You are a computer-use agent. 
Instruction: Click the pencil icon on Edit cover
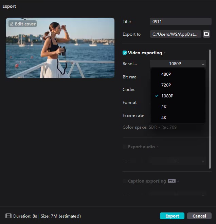pyautogui.click(x=12, y=24)
